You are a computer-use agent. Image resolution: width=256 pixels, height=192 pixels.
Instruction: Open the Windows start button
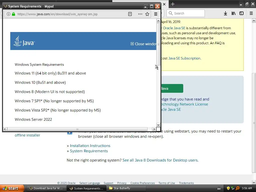[x=12, y=188]
